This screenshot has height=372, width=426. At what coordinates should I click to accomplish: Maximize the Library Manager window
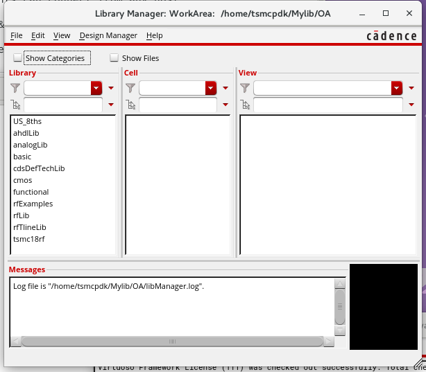tap(386, 13)
